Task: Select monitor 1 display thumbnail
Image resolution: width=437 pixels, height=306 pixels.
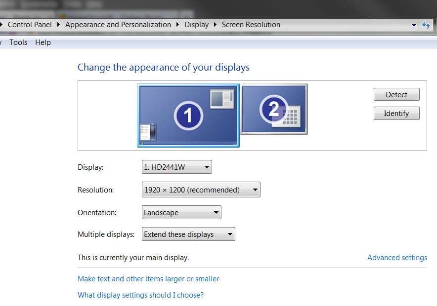Action: pyautogui.click(x=188, y=115)
